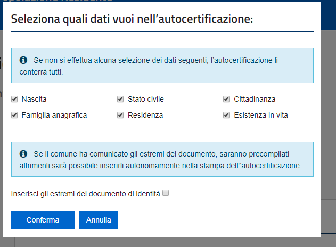Click the info icon about document details

(x=23, y=154)
